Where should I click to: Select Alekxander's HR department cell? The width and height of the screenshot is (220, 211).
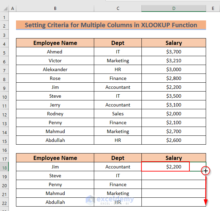coord(118,69)
